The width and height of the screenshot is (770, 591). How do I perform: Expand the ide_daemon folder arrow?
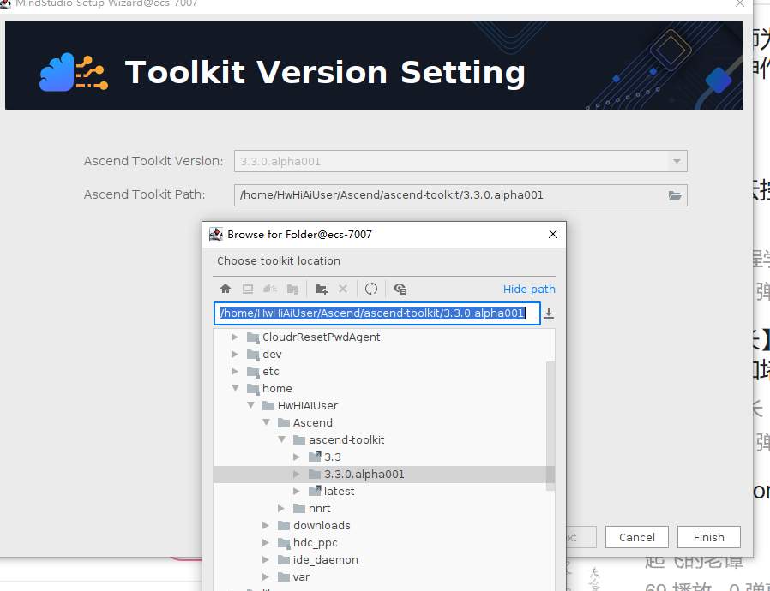(266, 559)
